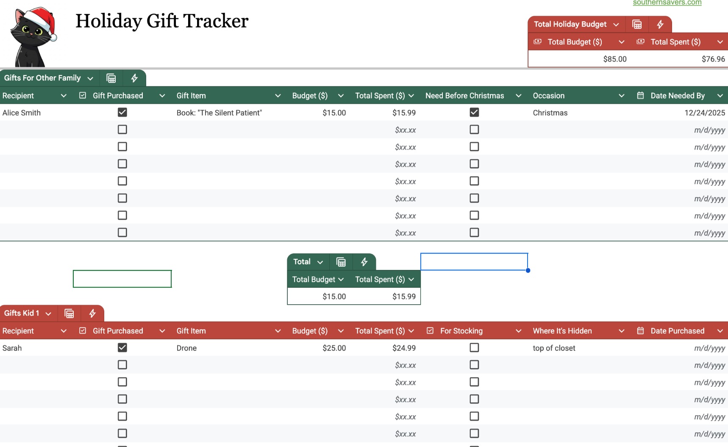Open the southernsavers.com link

click(667, 3)
